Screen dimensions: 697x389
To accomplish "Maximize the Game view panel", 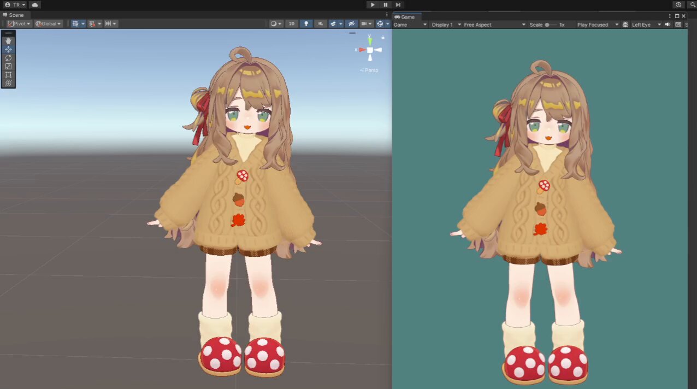I will 677,16.
